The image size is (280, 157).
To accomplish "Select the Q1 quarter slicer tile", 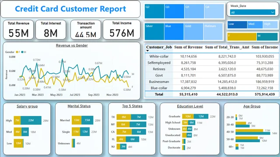I will coord(194,11).
